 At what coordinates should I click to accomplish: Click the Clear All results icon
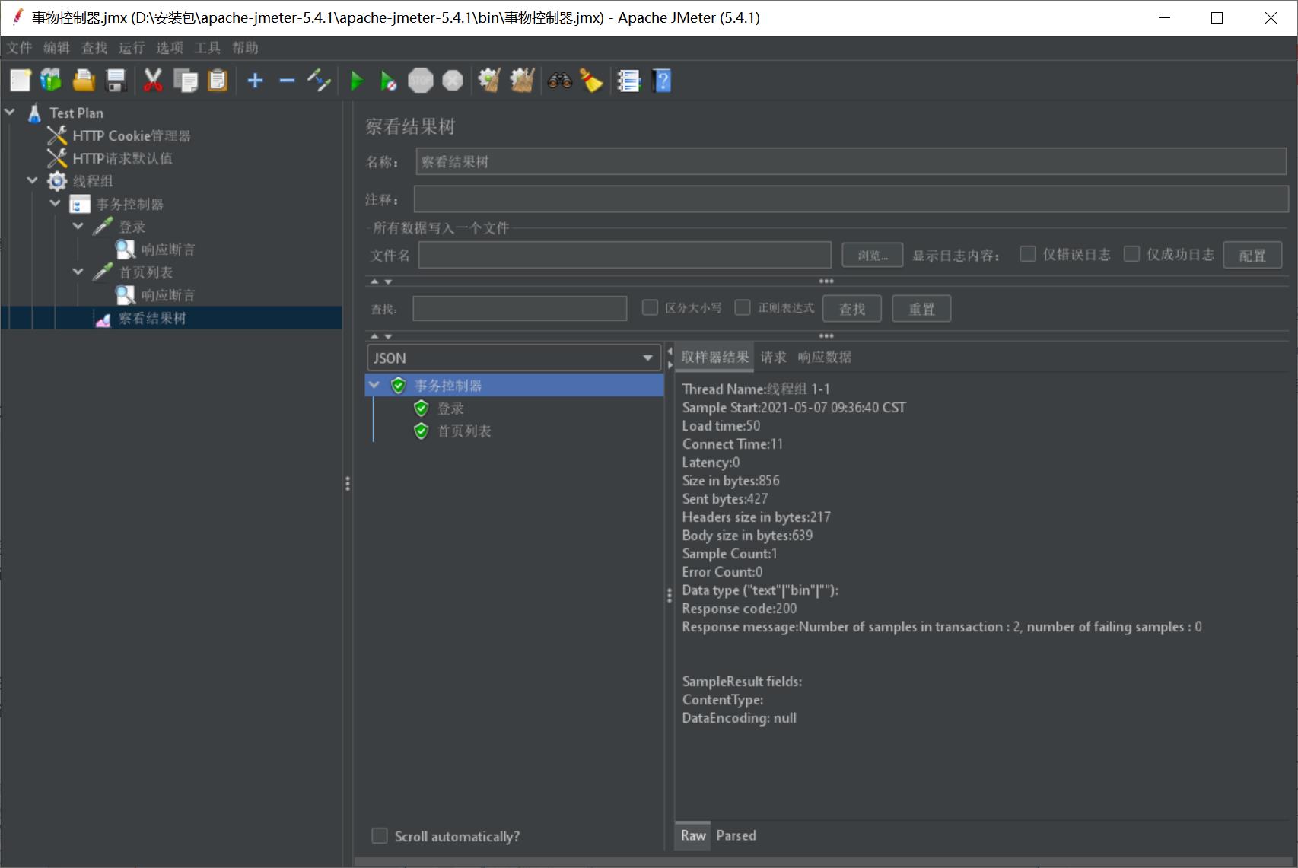(522, 80)
